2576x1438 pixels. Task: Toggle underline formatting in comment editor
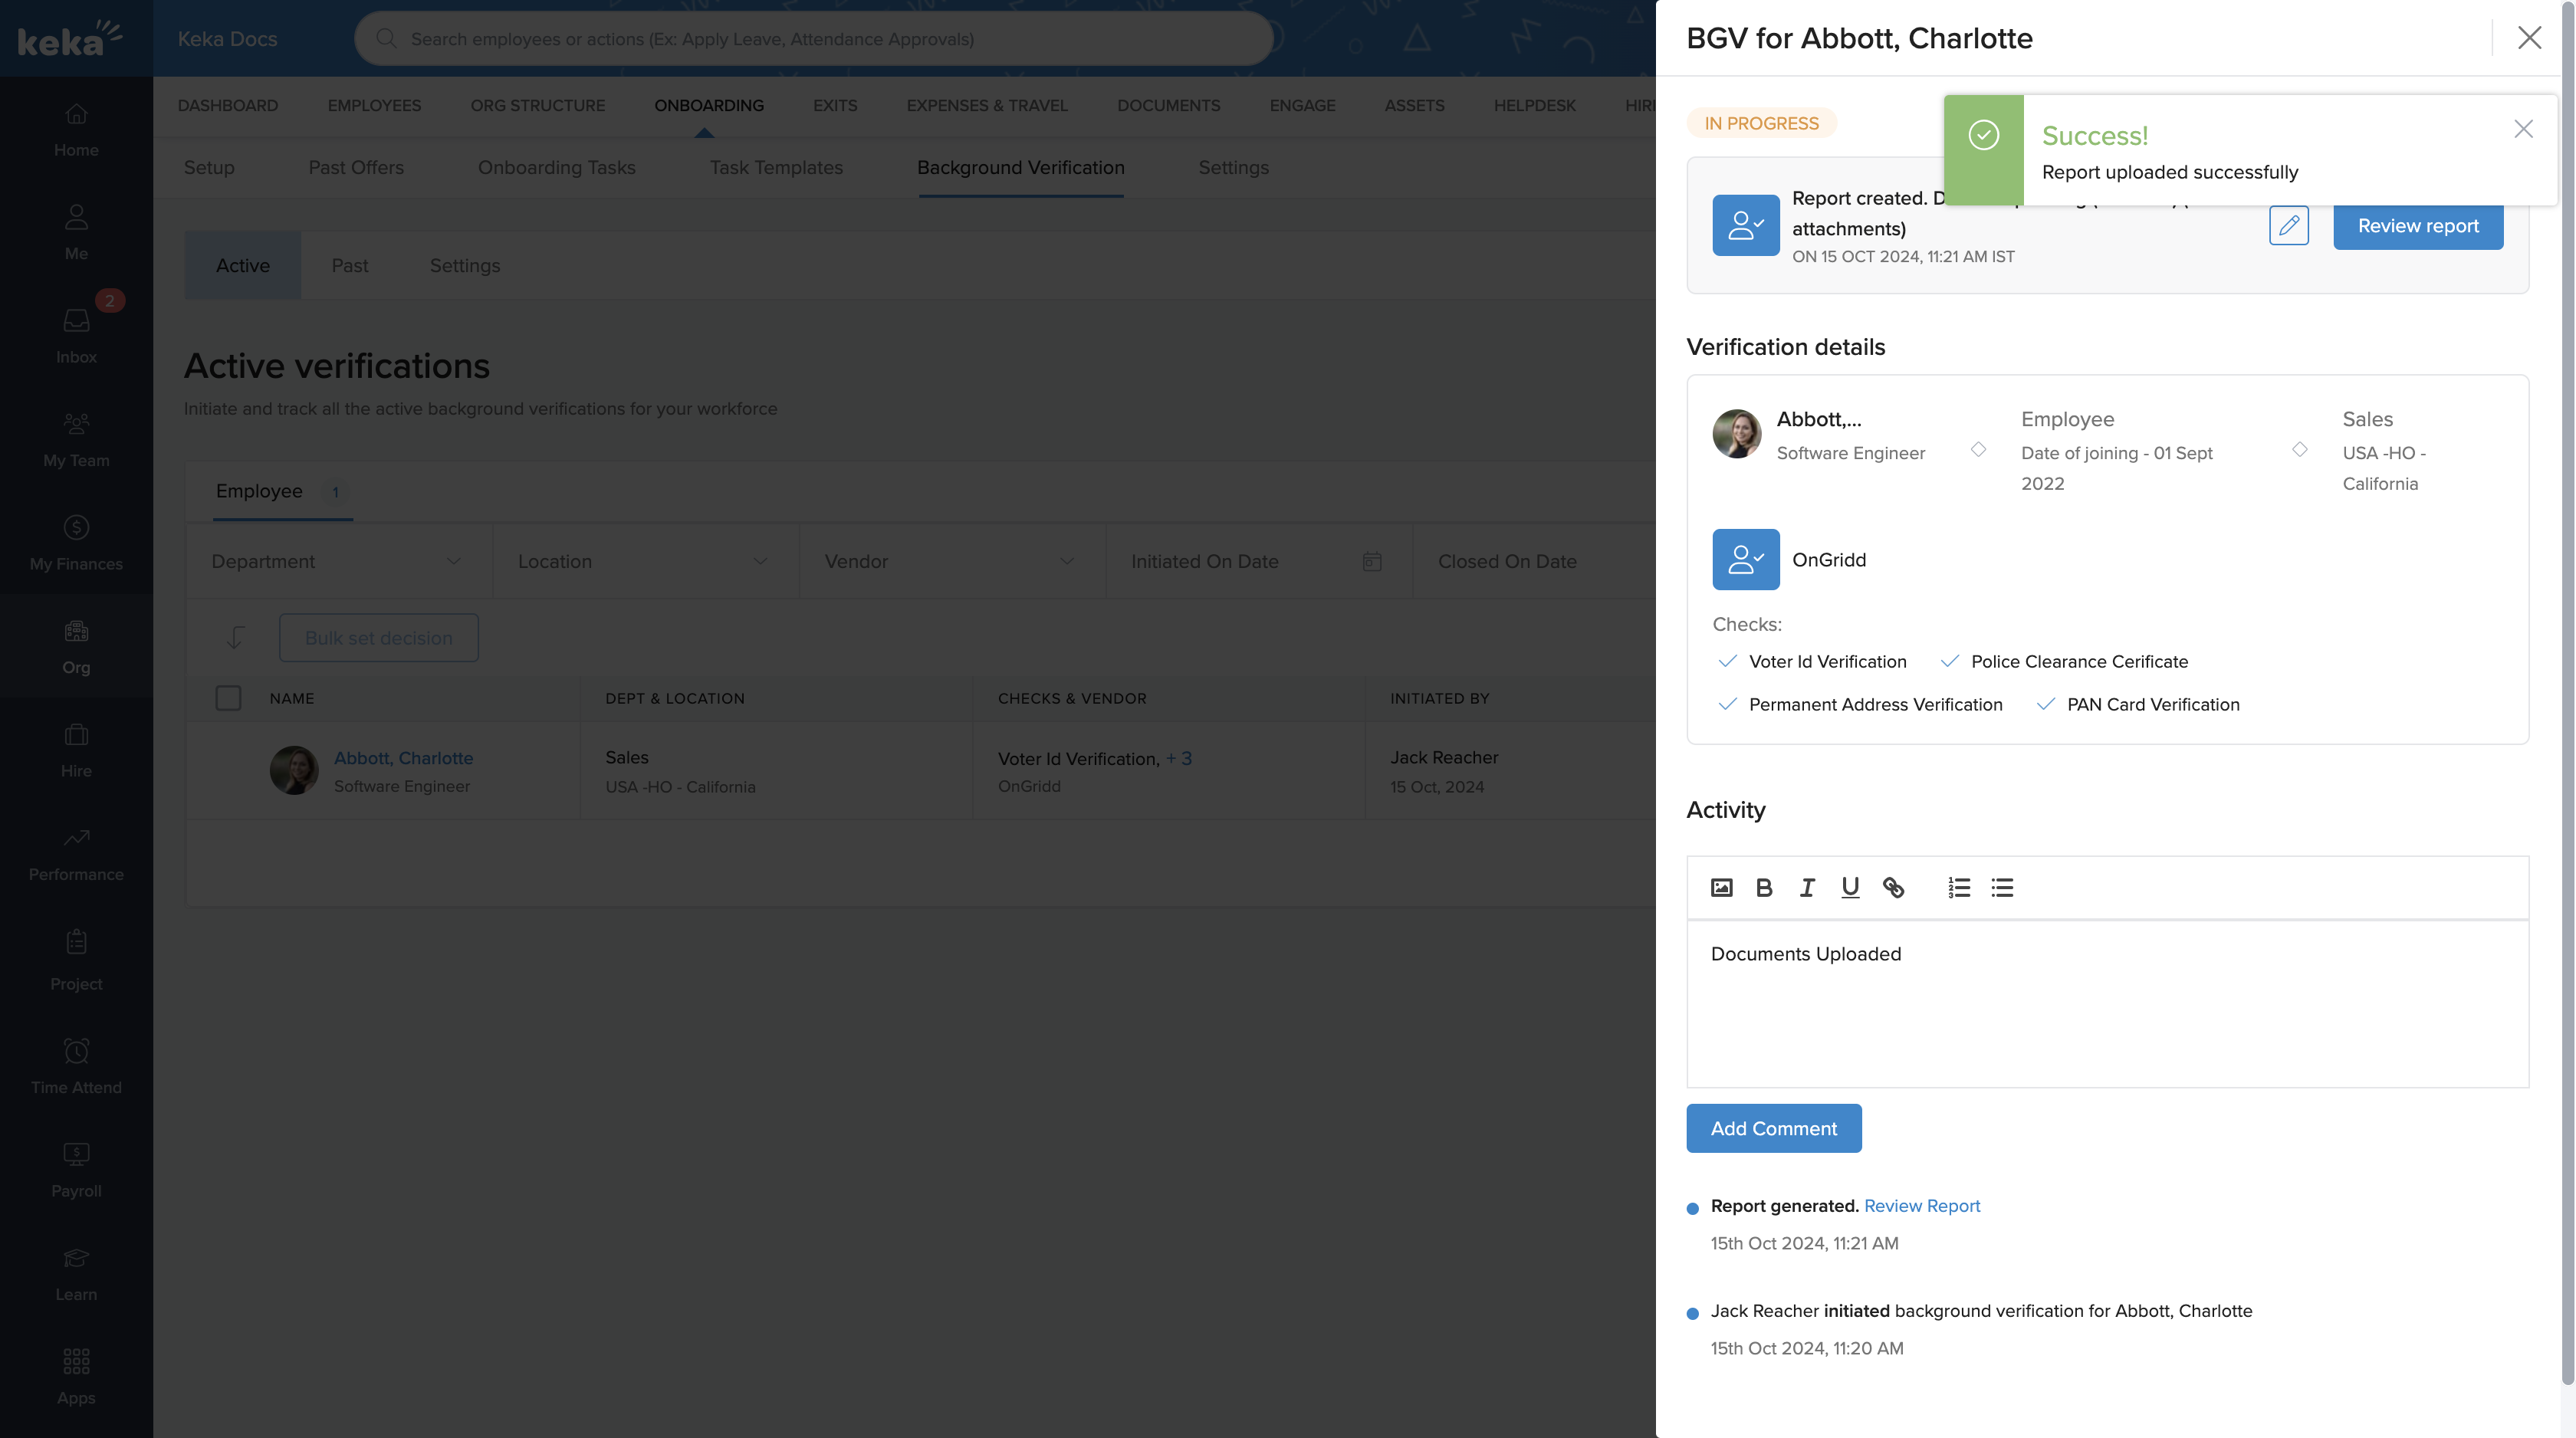(1850, 887)
